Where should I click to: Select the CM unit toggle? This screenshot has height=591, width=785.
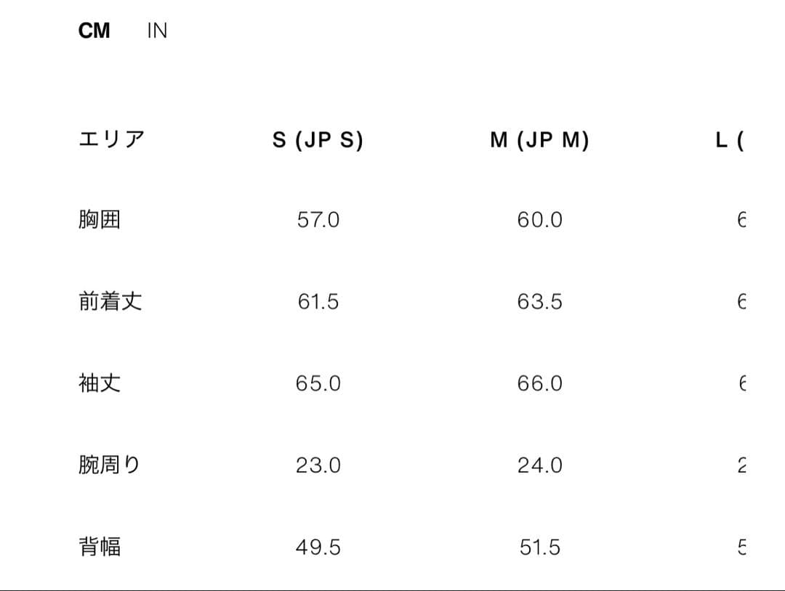click(x=94, y=30)
